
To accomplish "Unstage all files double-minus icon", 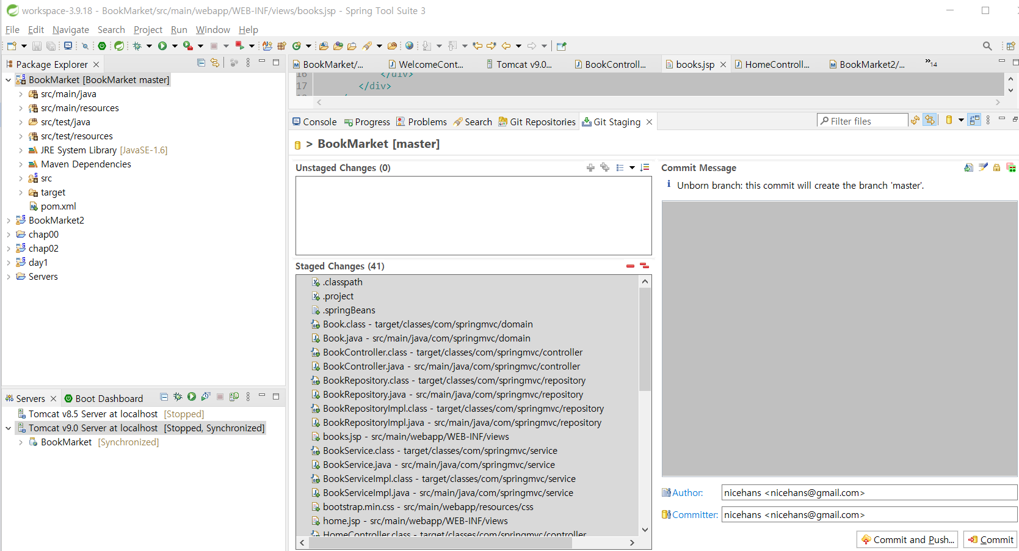I will tap(644, 266).
